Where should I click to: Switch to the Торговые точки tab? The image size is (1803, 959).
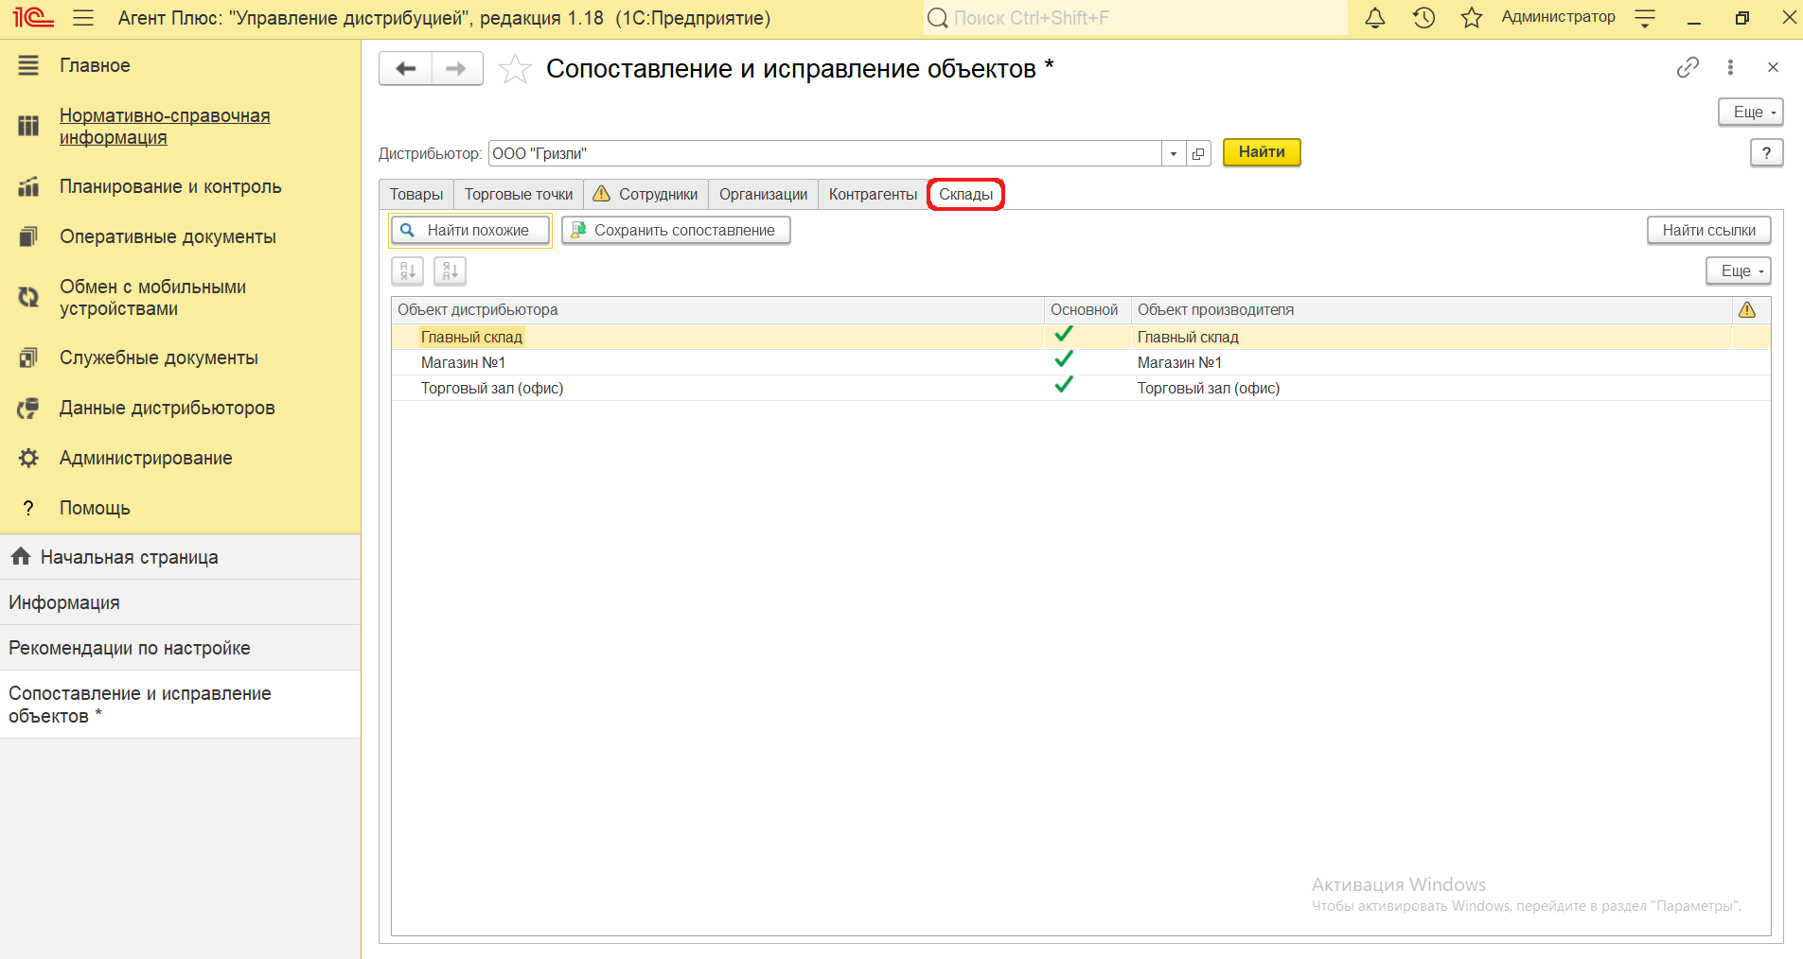click(519, 194)
